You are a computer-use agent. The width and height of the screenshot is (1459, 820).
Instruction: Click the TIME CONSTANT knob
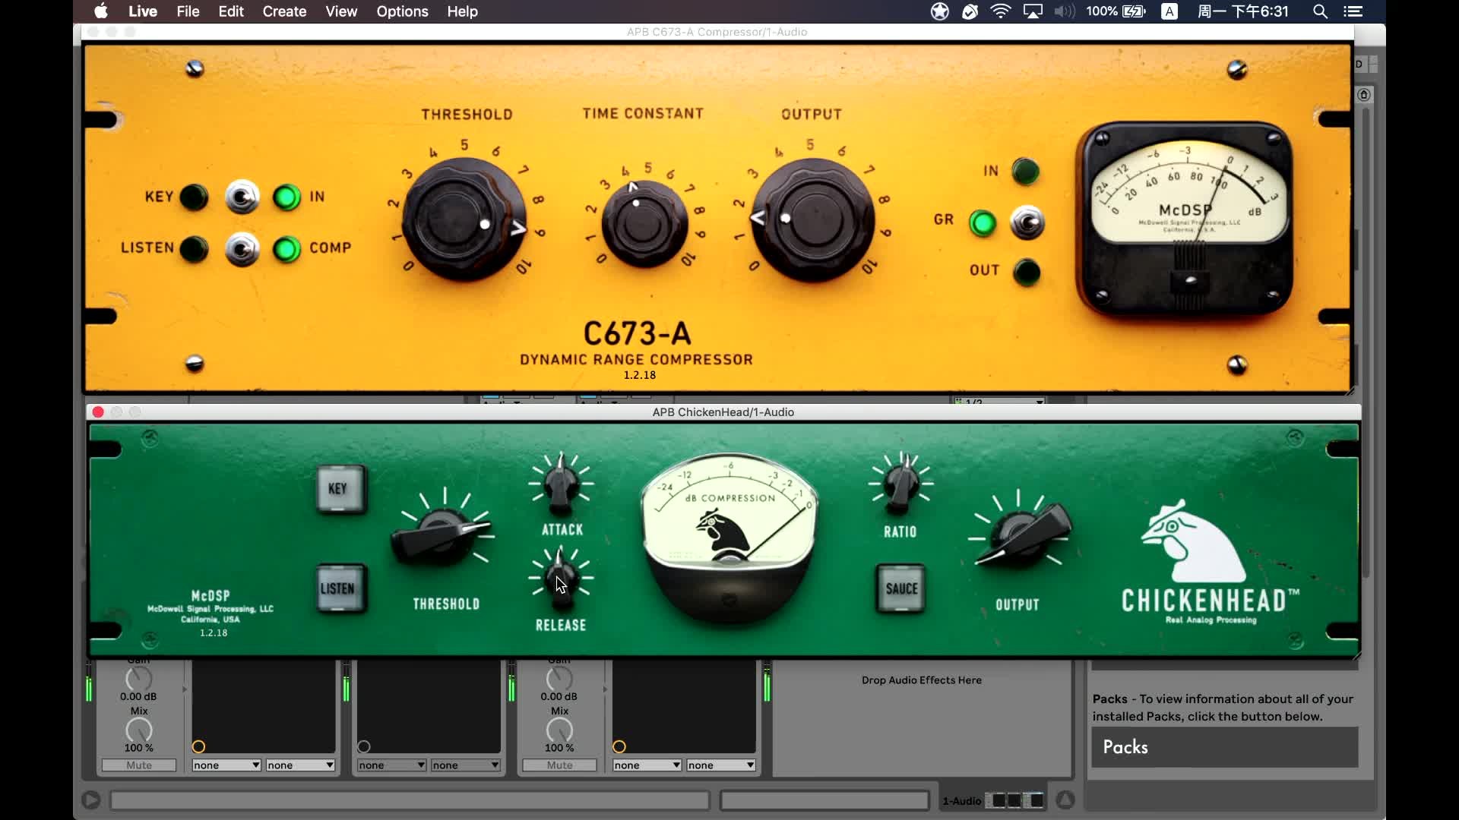tap(644, 224)
